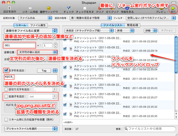Enable 区切り文字を追加 checkbox
178x136 pixels.
[6, 89]
